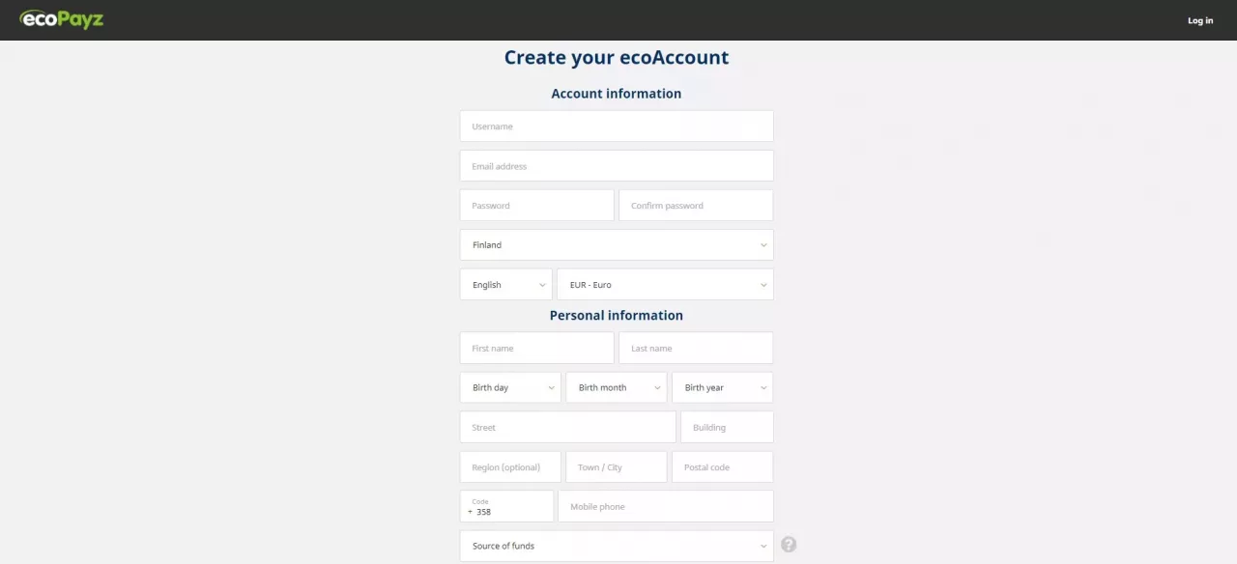
Task: Expand the EUR - Euro currency dropdown
Action: tap(666, 285)
